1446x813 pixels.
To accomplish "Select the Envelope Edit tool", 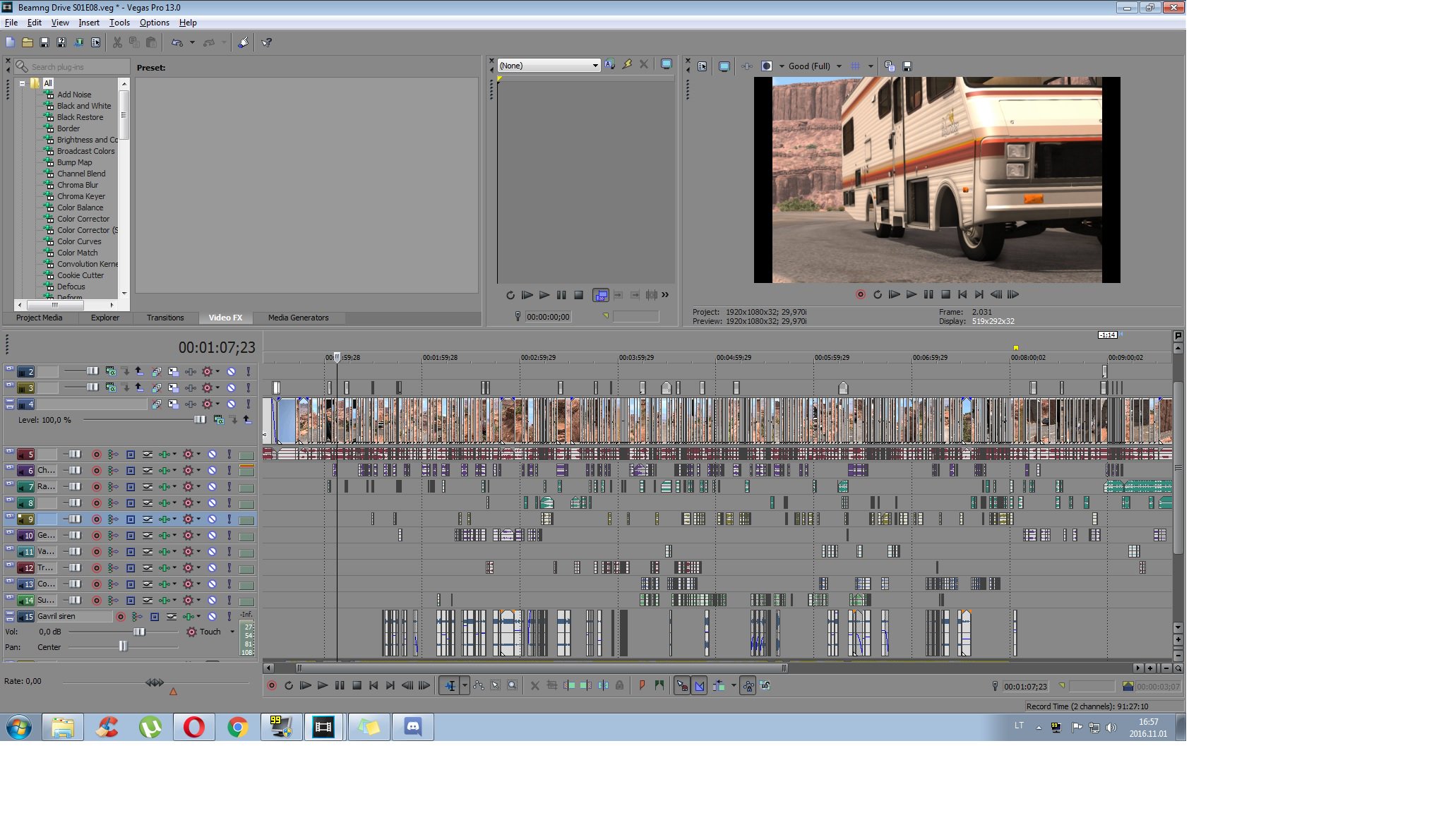I will point(479,685).
